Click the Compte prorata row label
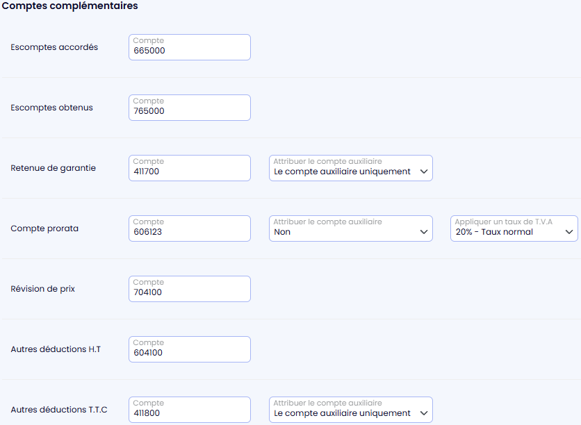This screenshot has width=581, height=425. pyautogui.click(x=44, y=228)
